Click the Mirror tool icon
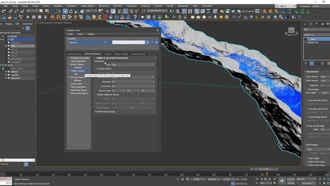 coord(172,11)
